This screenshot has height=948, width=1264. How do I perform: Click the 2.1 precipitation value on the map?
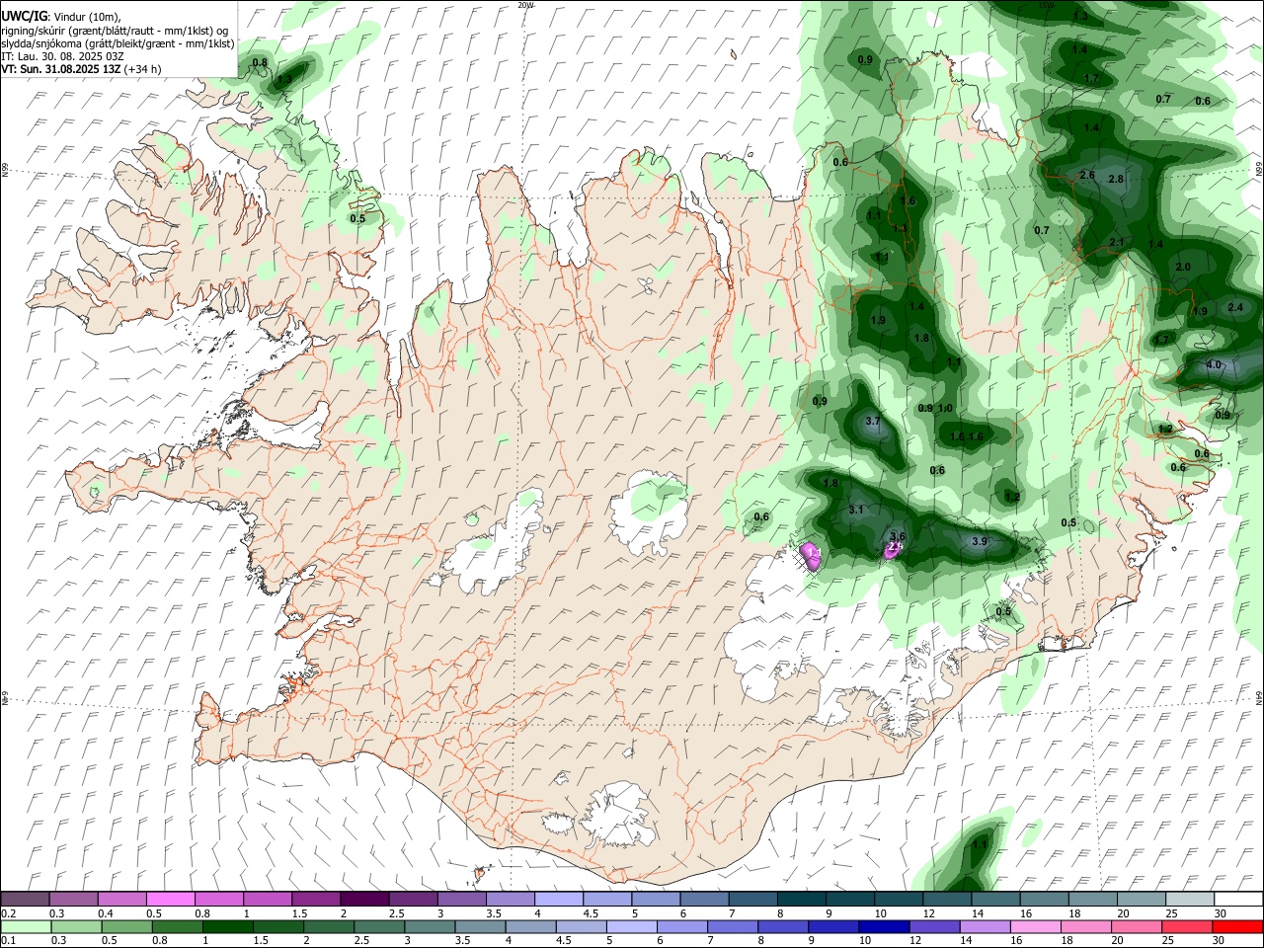1117,242
